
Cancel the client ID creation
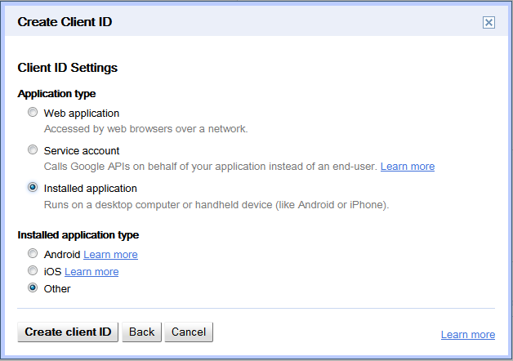tap(189, 332)
